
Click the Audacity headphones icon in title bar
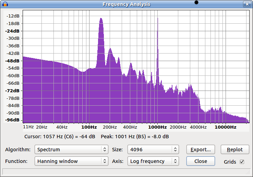(x=5, y=4)
